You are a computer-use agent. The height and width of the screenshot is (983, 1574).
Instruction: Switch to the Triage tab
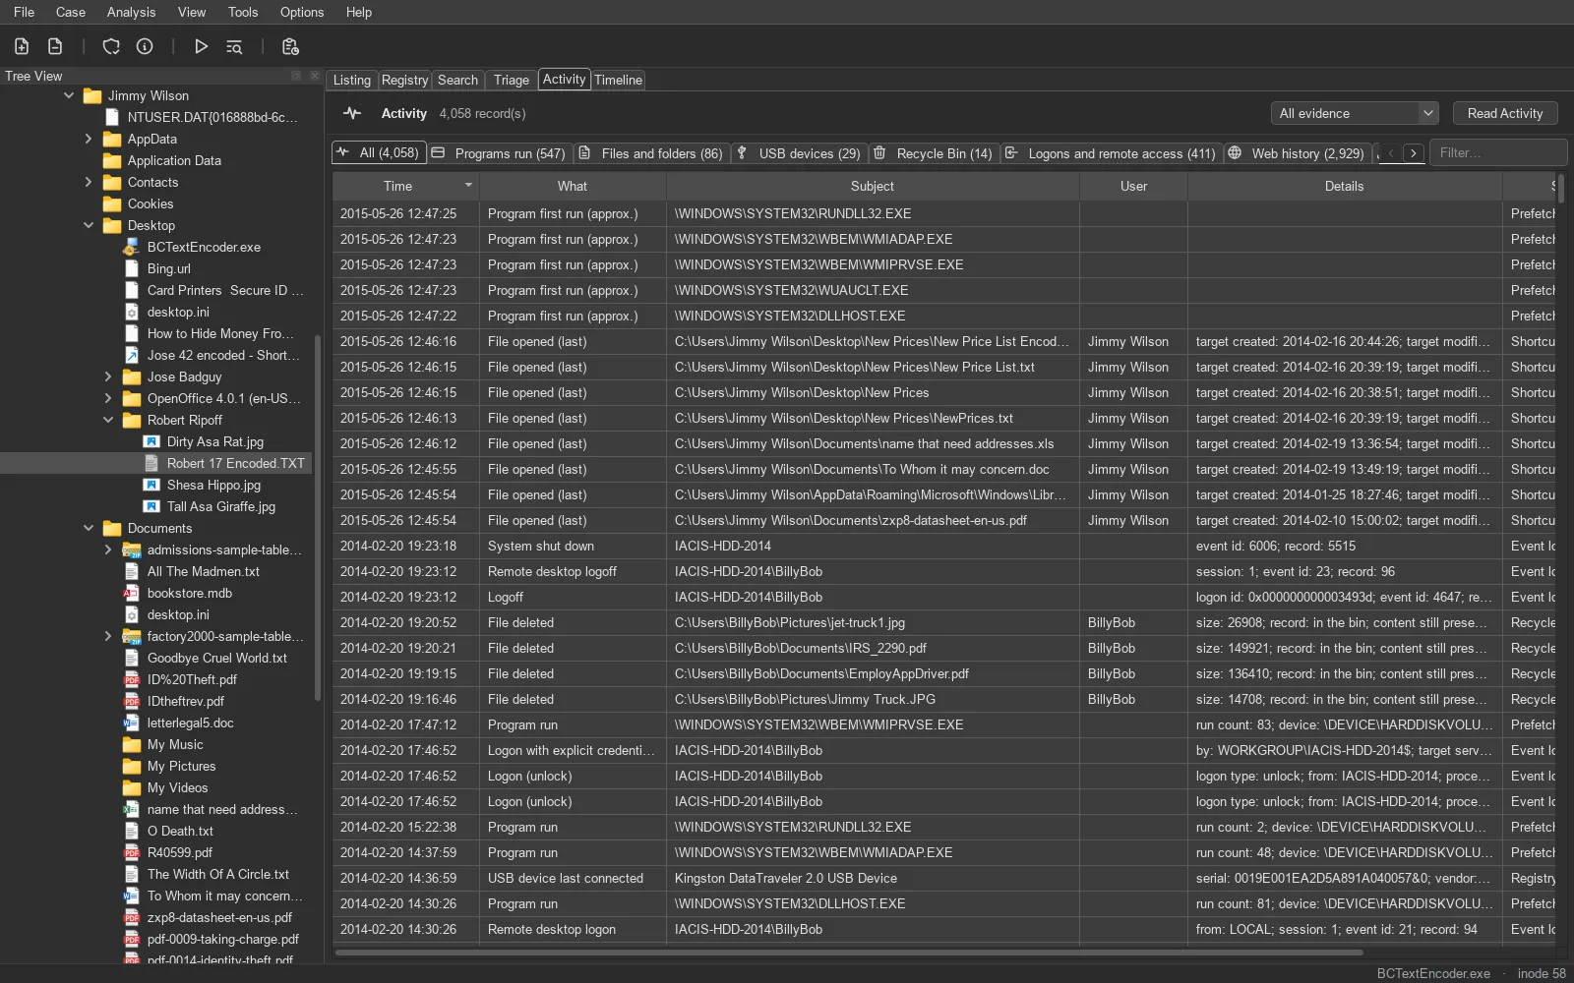(511, 80)
